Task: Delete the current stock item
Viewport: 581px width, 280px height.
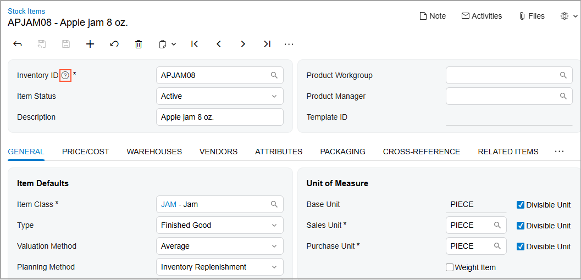Action: [x=139, y=44]
